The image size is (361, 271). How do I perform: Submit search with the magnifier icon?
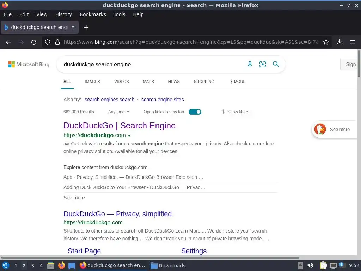click(276, 64)
